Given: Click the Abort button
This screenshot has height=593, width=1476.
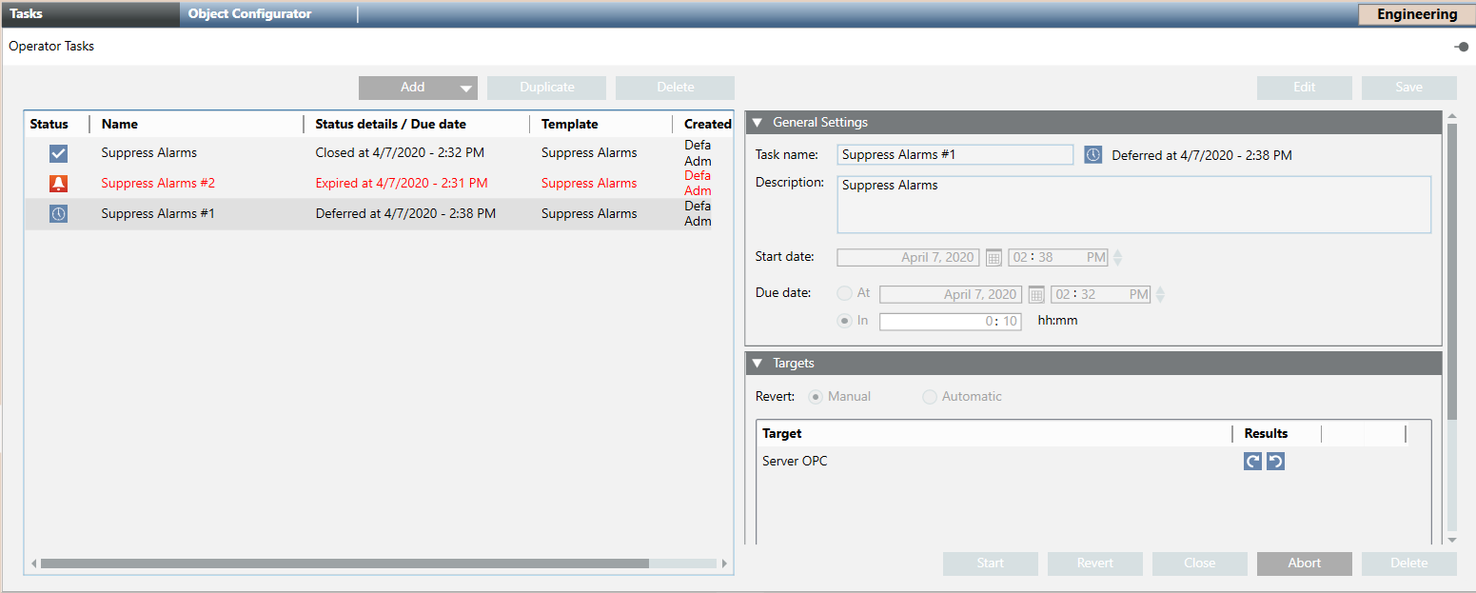Looking at the screenshot, I should click(x=1304, y=563).
